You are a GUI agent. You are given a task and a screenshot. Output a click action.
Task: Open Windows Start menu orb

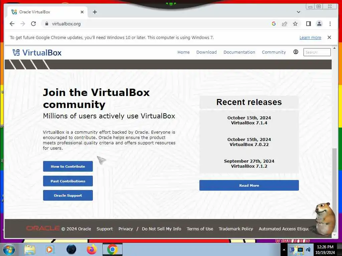[x=9, y=249]
